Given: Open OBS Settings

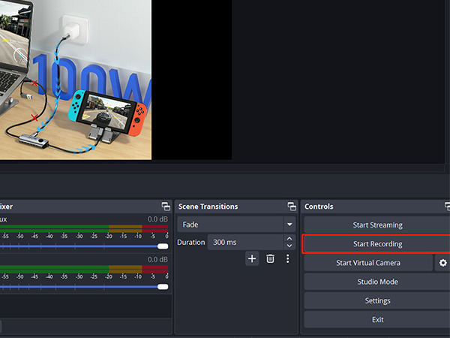Looking at the screenshot, I should click(377, 300).
